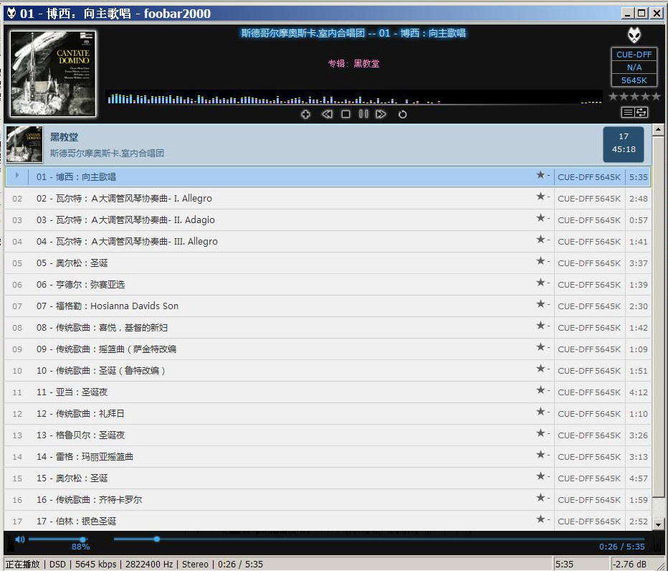
Task: Click the foobar2000 title bar icon
Action: pos(11,13)
